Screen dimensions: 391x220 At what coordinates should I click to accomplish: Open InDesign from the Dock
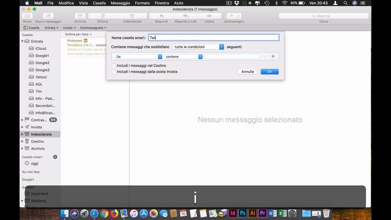tap(233, 213)
